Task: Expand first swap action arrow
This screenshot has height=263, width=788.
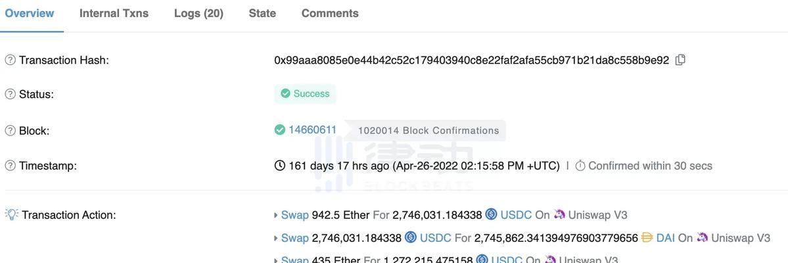Action: click(x=276, y=215)
